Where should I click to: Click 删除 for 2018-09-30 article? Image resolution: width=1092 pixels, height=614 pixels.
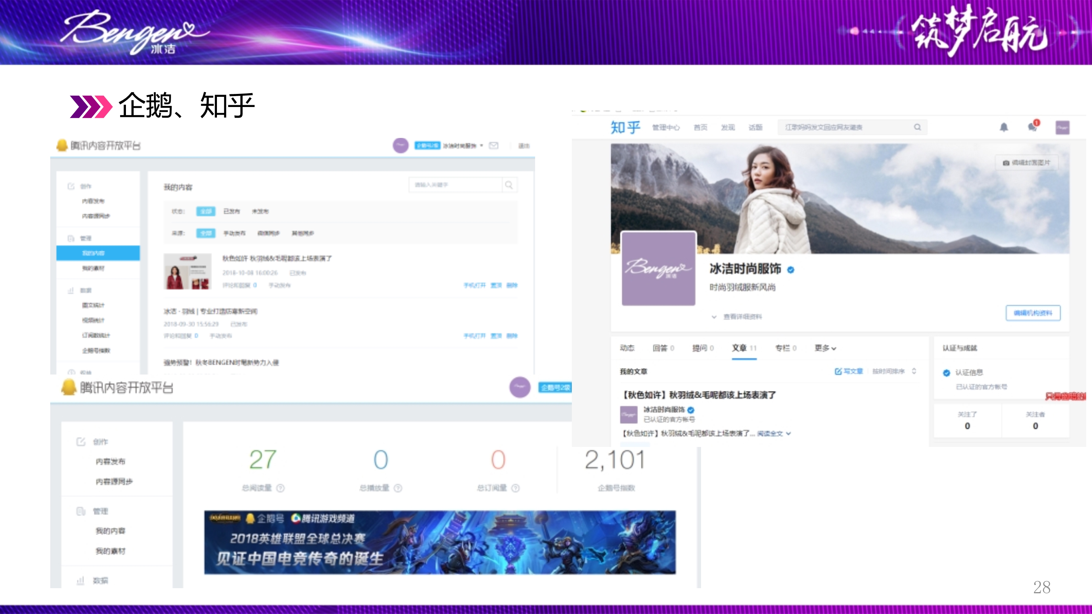click(512, 336)
